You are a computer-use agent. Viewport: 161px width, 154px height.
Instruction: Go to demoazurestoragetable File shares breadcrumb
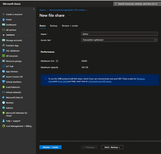point(67,10)
